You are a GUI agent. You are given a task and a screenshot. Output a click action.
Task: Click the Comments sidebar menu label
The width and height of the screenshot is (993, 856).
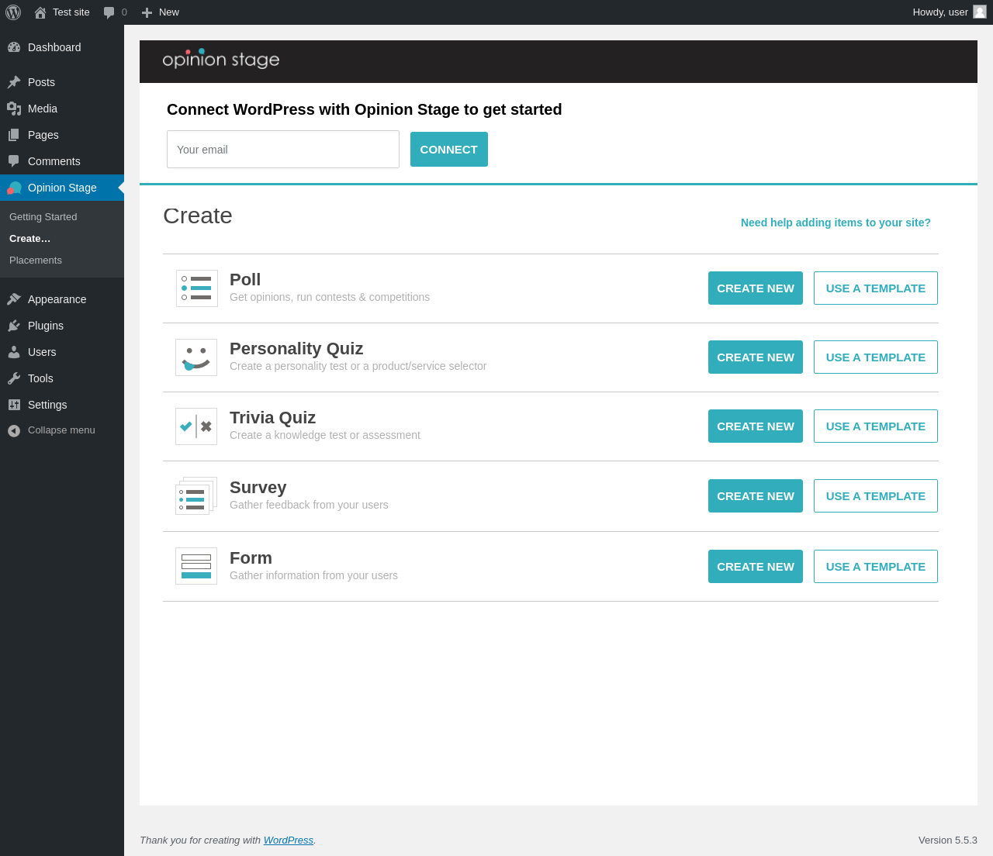pyautogui.click(x=54, y=161)
